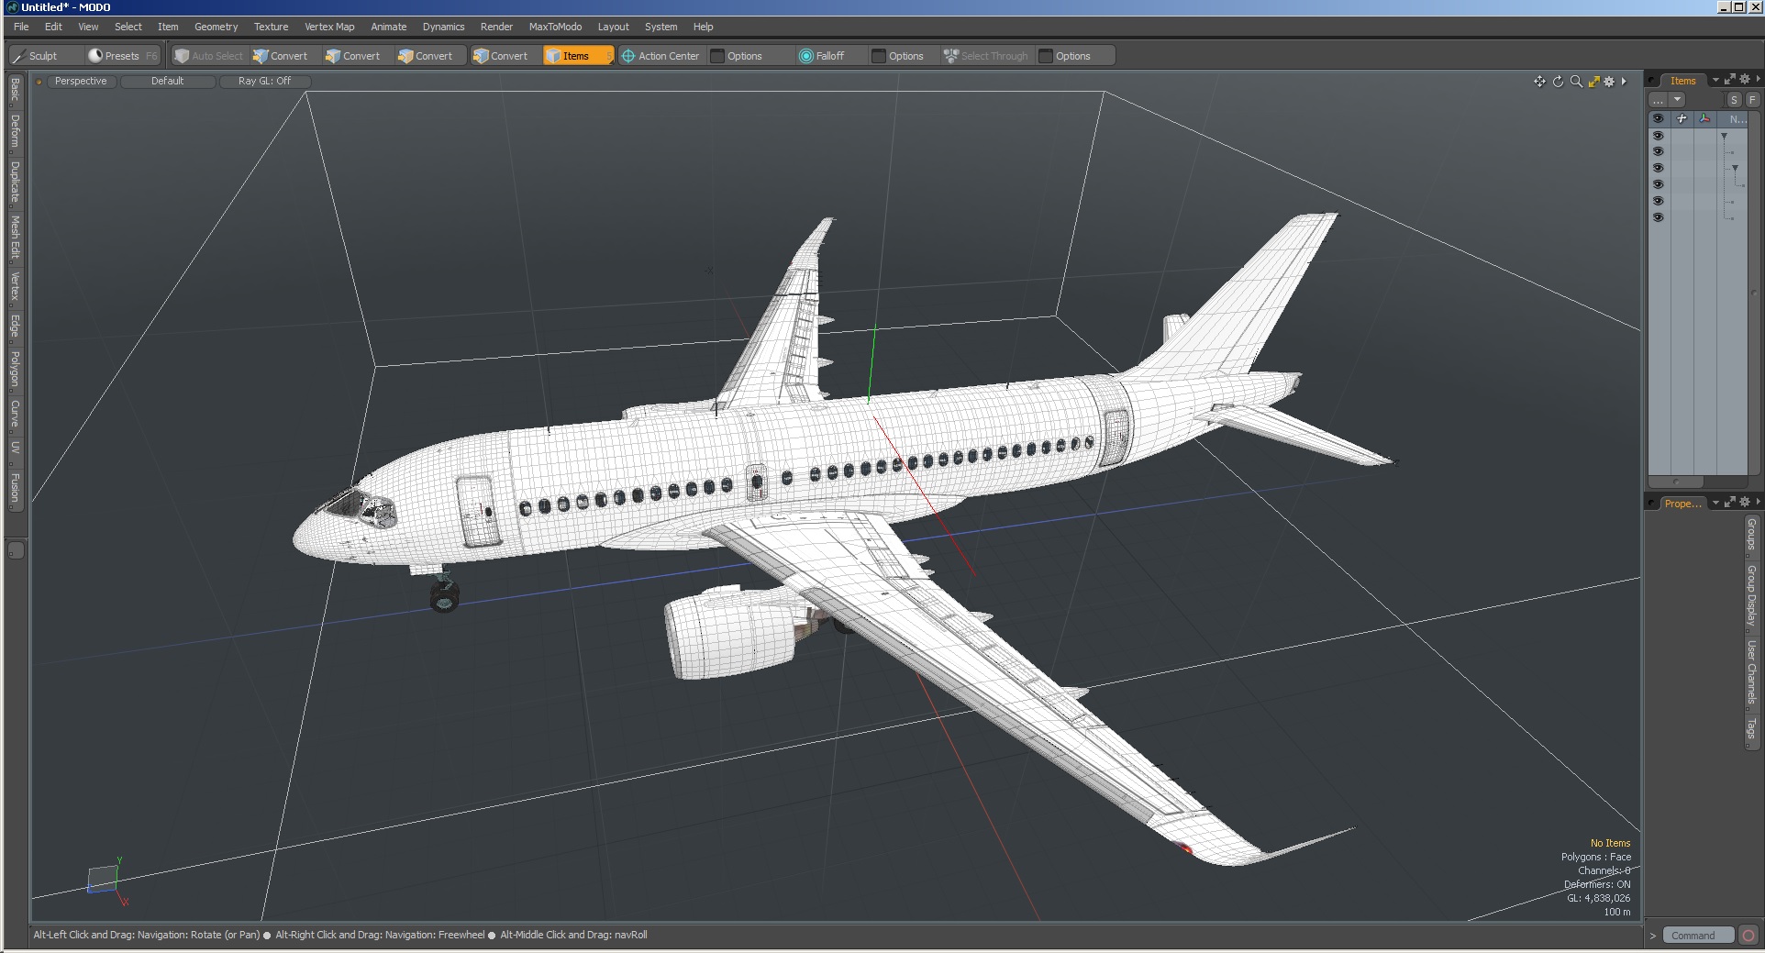The width and height of the screenshot is (1765, 953).
Task: Open the Geometry menu
Action: [216, 27]
